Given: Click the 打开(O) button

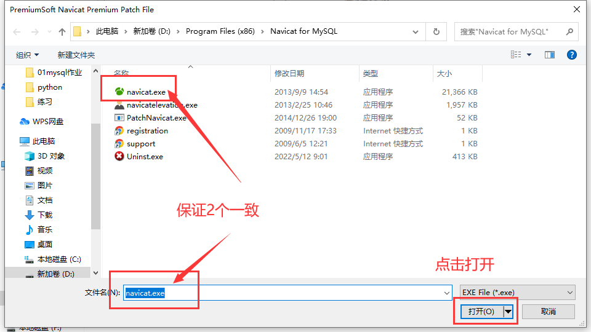Looking at the screenshot, I should (x=481, y=311).
